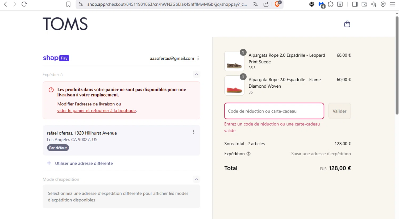Open account options next to aaaofertas@gmail.com
The width and height of the screenshot is (399, 219).
[198, 58]
